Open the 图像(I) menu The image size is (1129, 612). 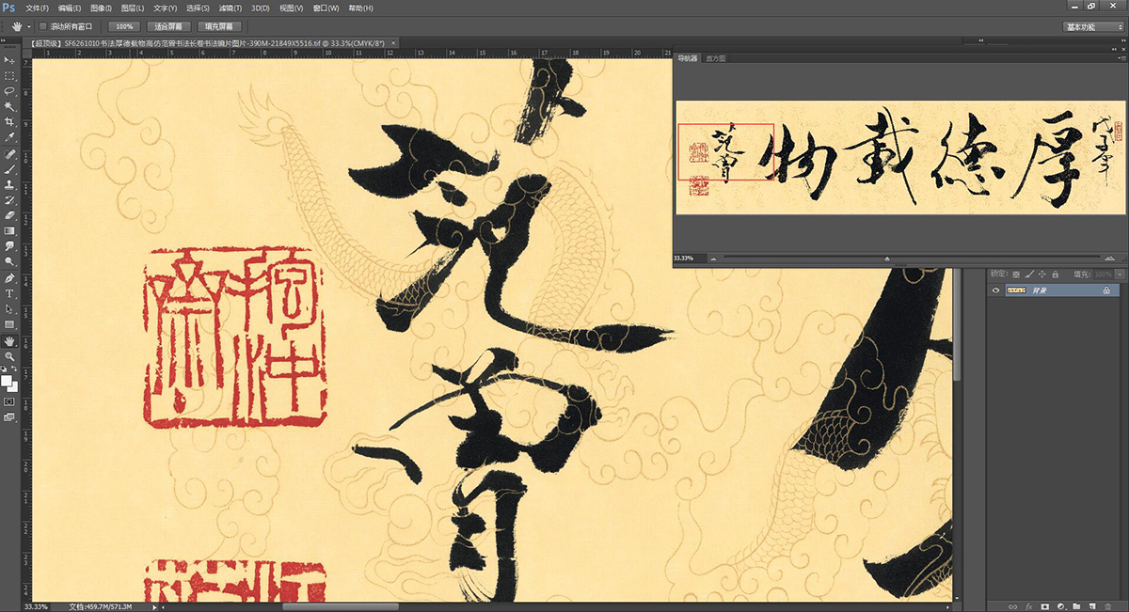[x=101, y=8]
